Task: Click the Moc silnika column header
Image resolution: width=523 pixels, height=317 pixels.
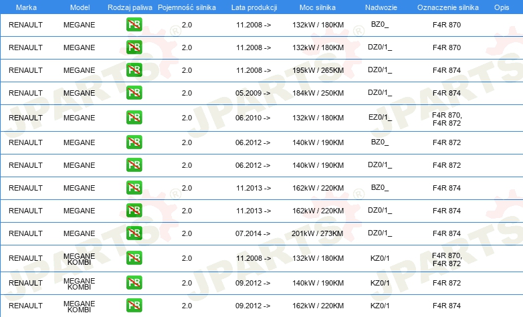Action: pyautogui.click(x=318, y=7)
